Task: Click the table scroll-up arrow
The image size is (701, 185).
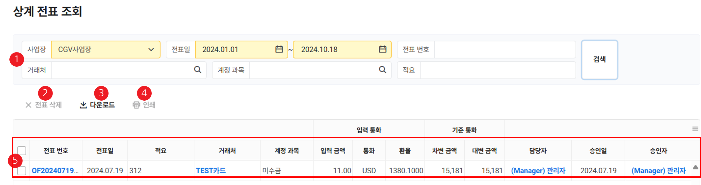Action: (x=695, y=167)
